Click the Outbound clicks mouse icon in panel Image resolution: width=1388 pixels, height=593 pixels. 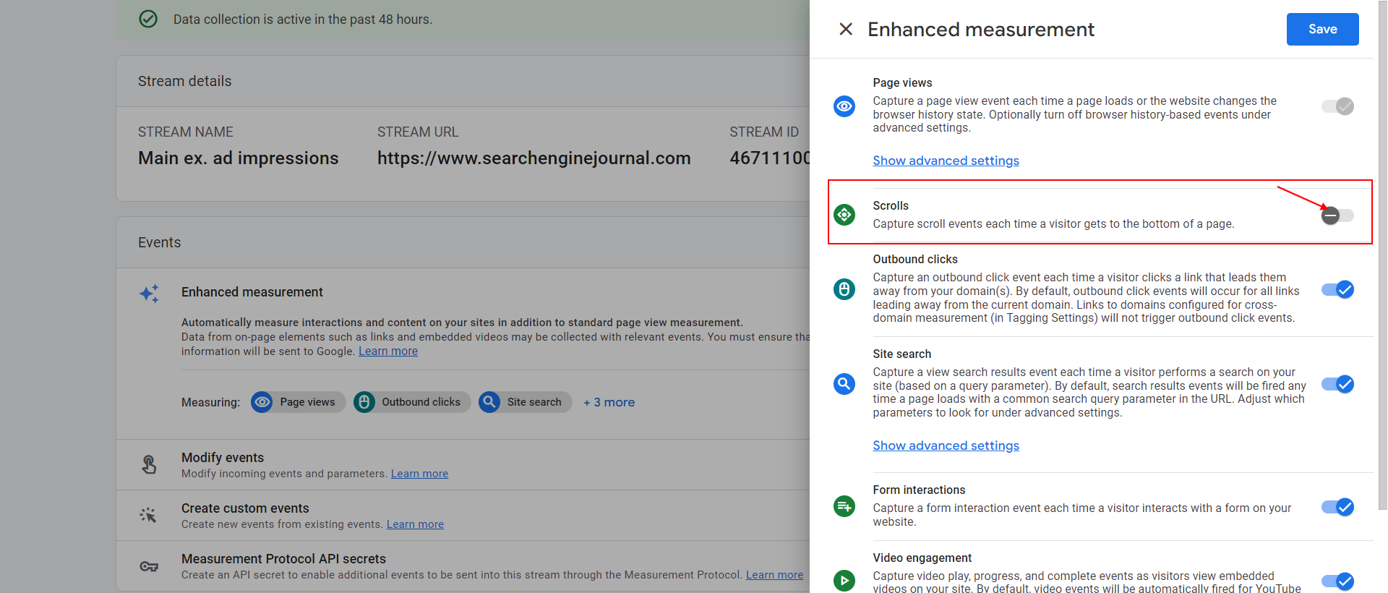(844, 289)
